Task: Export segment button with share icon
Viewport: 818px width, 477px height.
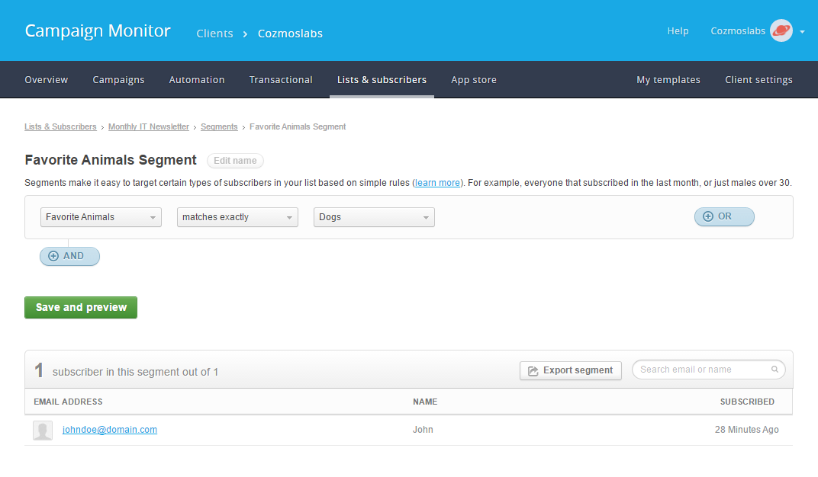Action: click(570, 370)
